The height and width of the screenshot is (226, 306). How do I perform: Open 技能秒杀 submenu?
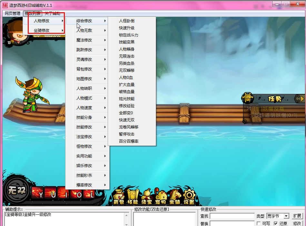pos(87,175)
